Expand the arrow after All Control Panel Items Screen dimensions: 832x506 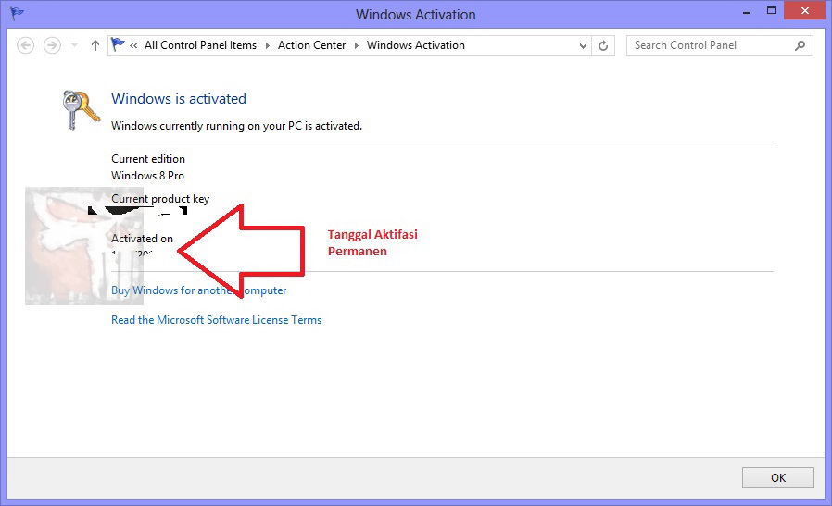click(267, 45)
